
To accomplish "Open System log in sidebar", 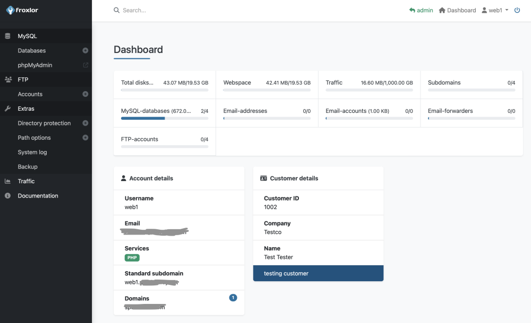I will point(32,152).
